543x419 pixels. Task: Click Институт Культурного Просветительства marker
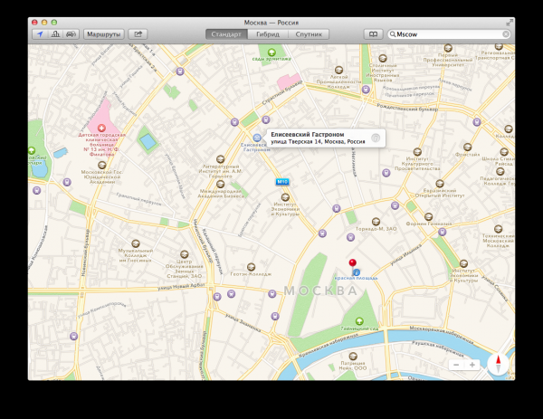417,152
